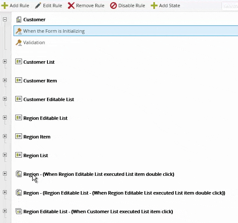Select the Customer List text
Image resolution: width=238 pixels, height=223 pixels.
(x=39, y=62)
